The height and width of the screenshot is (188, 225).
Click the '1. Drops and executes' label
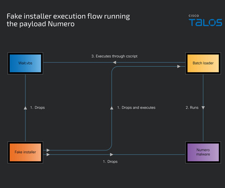tap(136, 108)
